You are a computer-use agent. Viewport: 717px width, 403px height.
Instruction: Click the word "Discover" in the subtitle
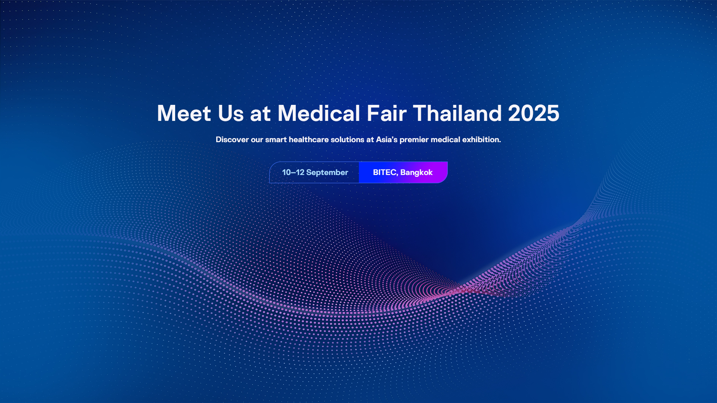click(232, 140)
